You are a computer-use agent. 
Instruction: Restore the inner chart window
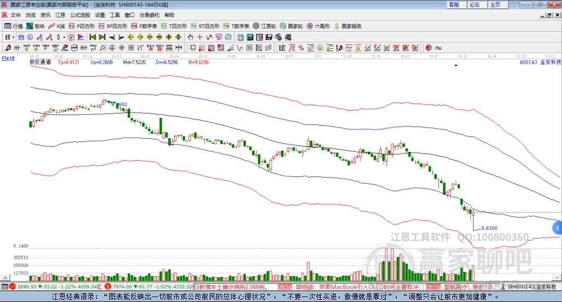point(549,15)
